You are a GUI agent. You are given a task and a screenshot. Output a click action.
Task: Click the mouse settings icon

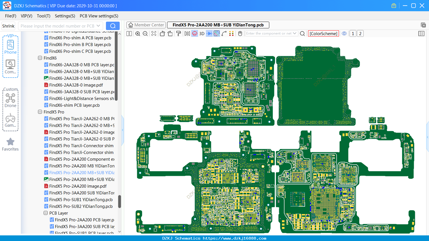240,34
